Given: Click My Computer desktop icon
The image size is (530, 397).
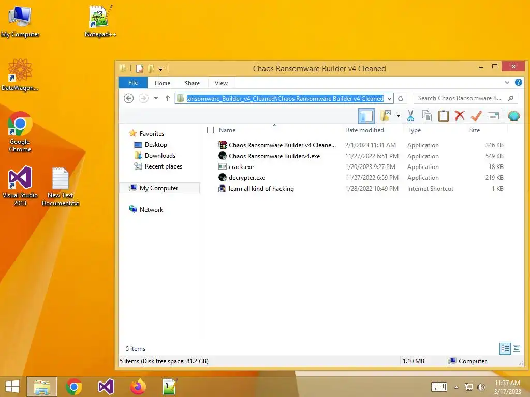Looking at the screenshot, I should click(20, 21).
